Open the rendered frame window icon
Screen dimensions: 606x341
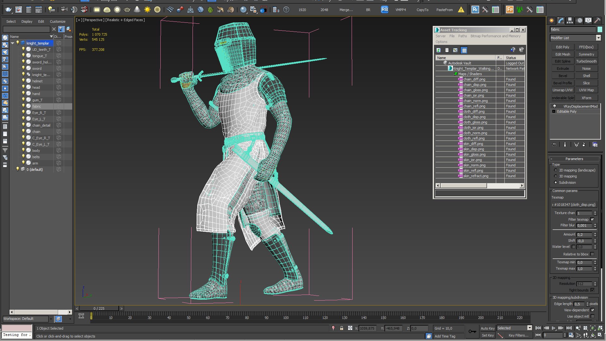point(19,10)
